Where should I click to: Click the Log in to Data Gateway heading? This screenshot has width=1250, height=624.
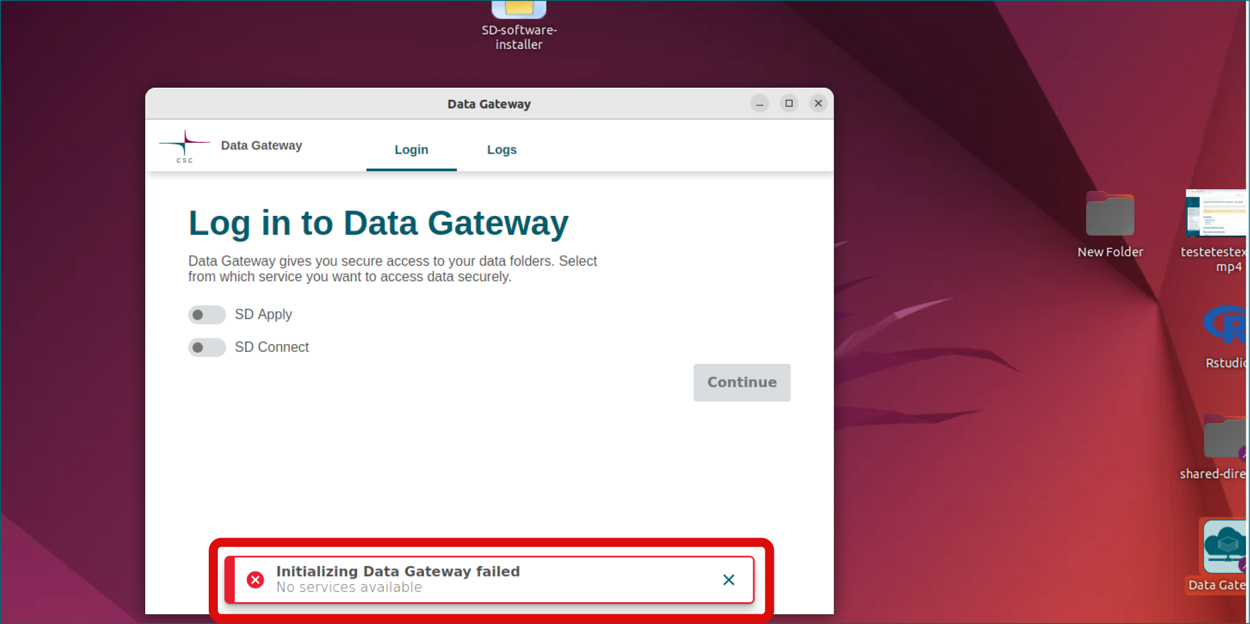click(378, 223)
